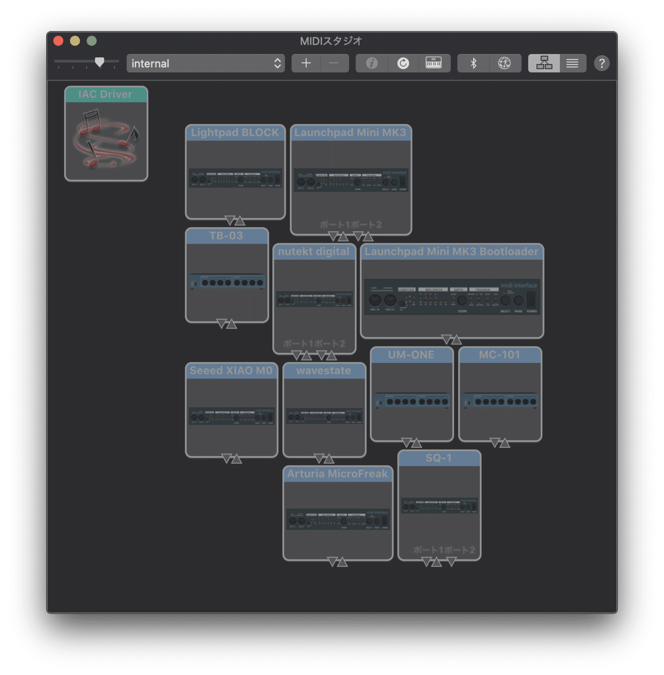This screenshot has height=675, width=664.
Task: Select the nutekt digital device
Action: pyautogui.click(x=314, y=299)
